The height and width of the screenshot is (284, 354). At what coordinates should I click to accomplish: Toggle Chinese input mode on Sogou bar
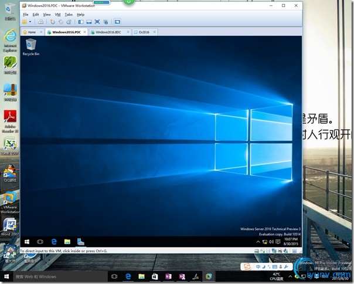(258, 267)
